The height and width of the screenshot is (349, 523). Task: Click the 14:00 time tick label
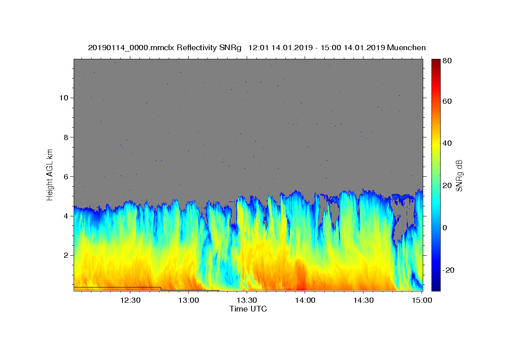click(305, 300)
